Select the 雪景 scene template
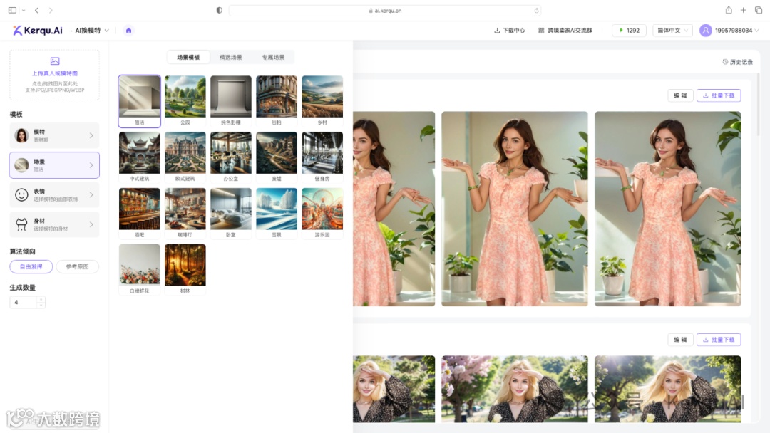 [x=277, y=214]
